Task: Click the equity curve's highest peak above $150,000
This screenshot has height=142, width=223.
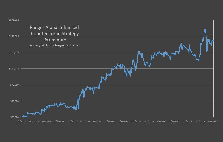Action: pyautogui.click(x=205, y=29)
